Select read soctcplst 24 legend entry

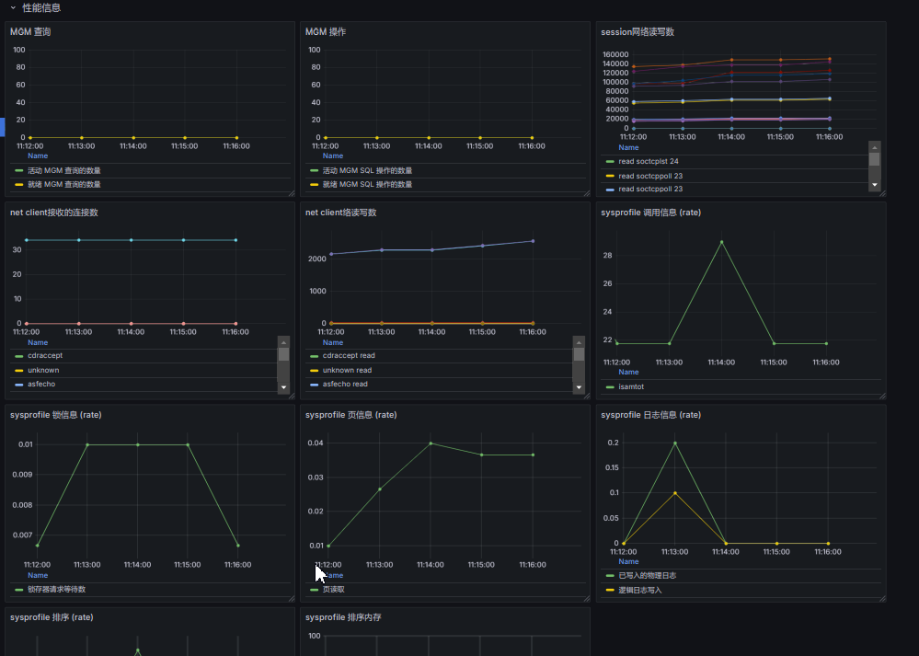tap(649, 161)
